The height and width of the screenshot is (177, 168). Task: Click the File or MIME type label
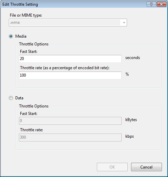26,15
